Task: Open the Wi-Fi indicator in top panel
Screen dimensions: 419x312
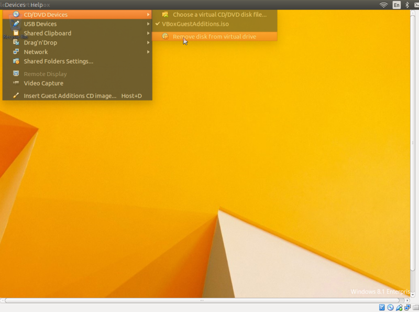Action: click(383, 5)
